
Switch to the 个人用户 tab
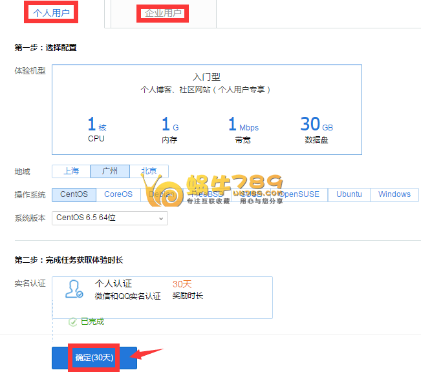(x=50, y=13)
